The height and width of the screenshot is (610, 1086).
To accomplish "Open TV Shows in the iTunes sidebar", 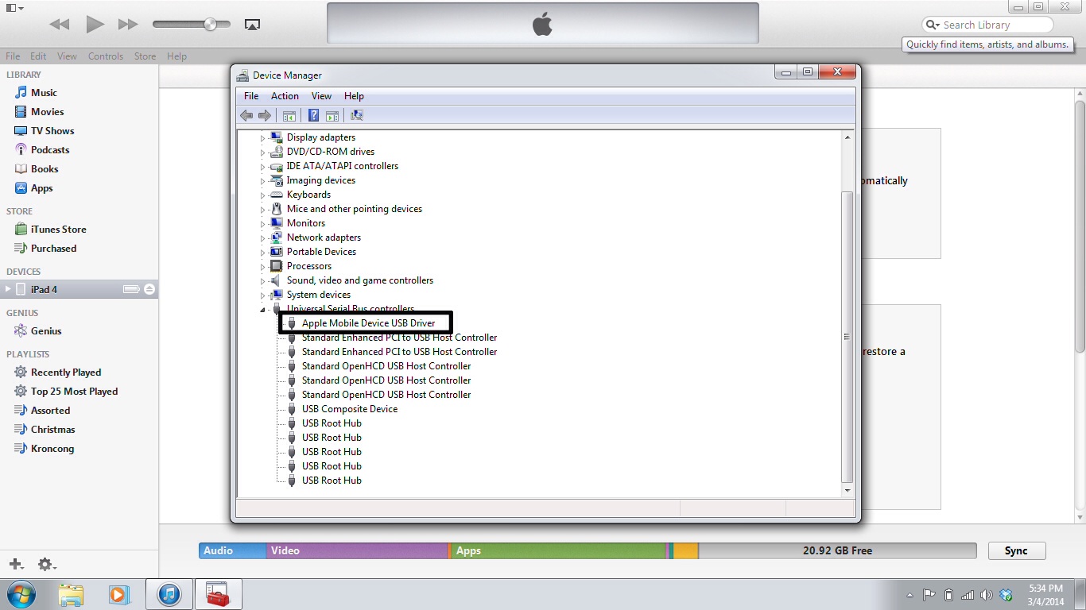I will [52, 131].
